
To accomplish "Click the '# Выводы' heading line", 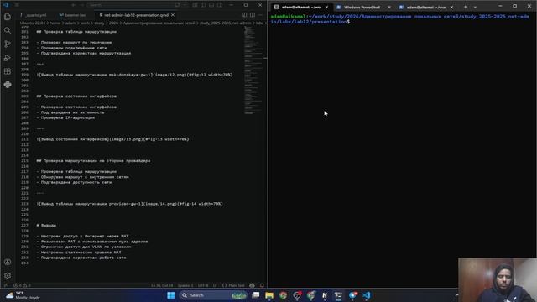I will coord(46,226).
